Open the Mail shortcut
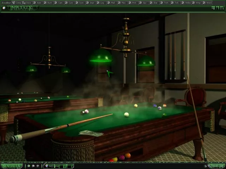 click(x=112, y=2)
